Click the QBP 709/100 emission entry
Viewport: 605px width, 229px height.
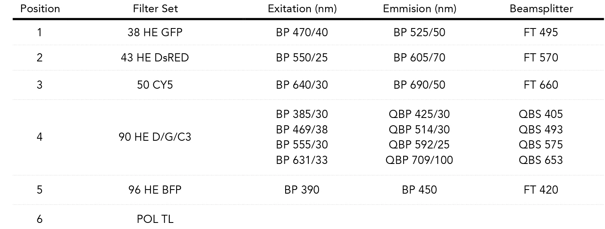(419, 160)
